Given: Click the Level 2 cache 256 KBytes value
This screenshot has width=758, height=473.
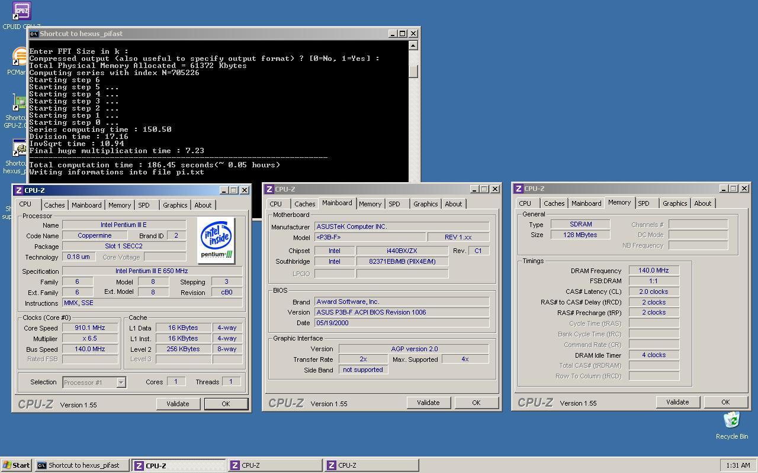Looking at the screenshot, I should [184, 349].
